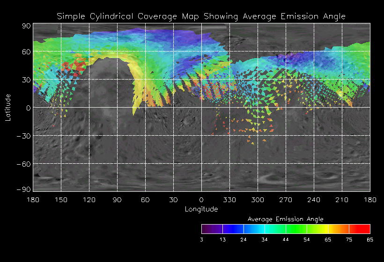Pick the purple segment of the color bar
This screenshot has height=262, width=384.
pyautogui.click(x=212, y=229)
